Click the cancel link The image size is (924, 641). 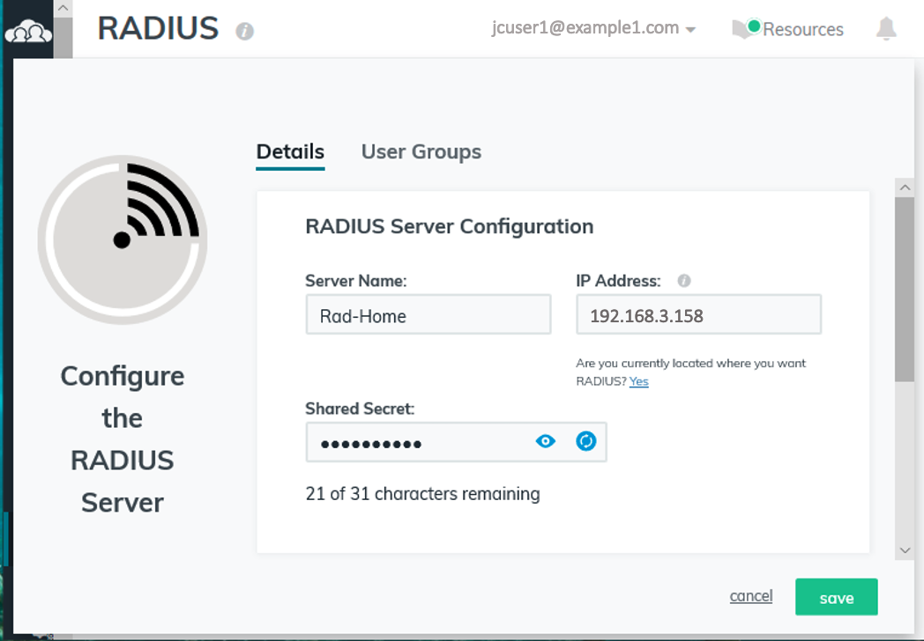point(751,596)
